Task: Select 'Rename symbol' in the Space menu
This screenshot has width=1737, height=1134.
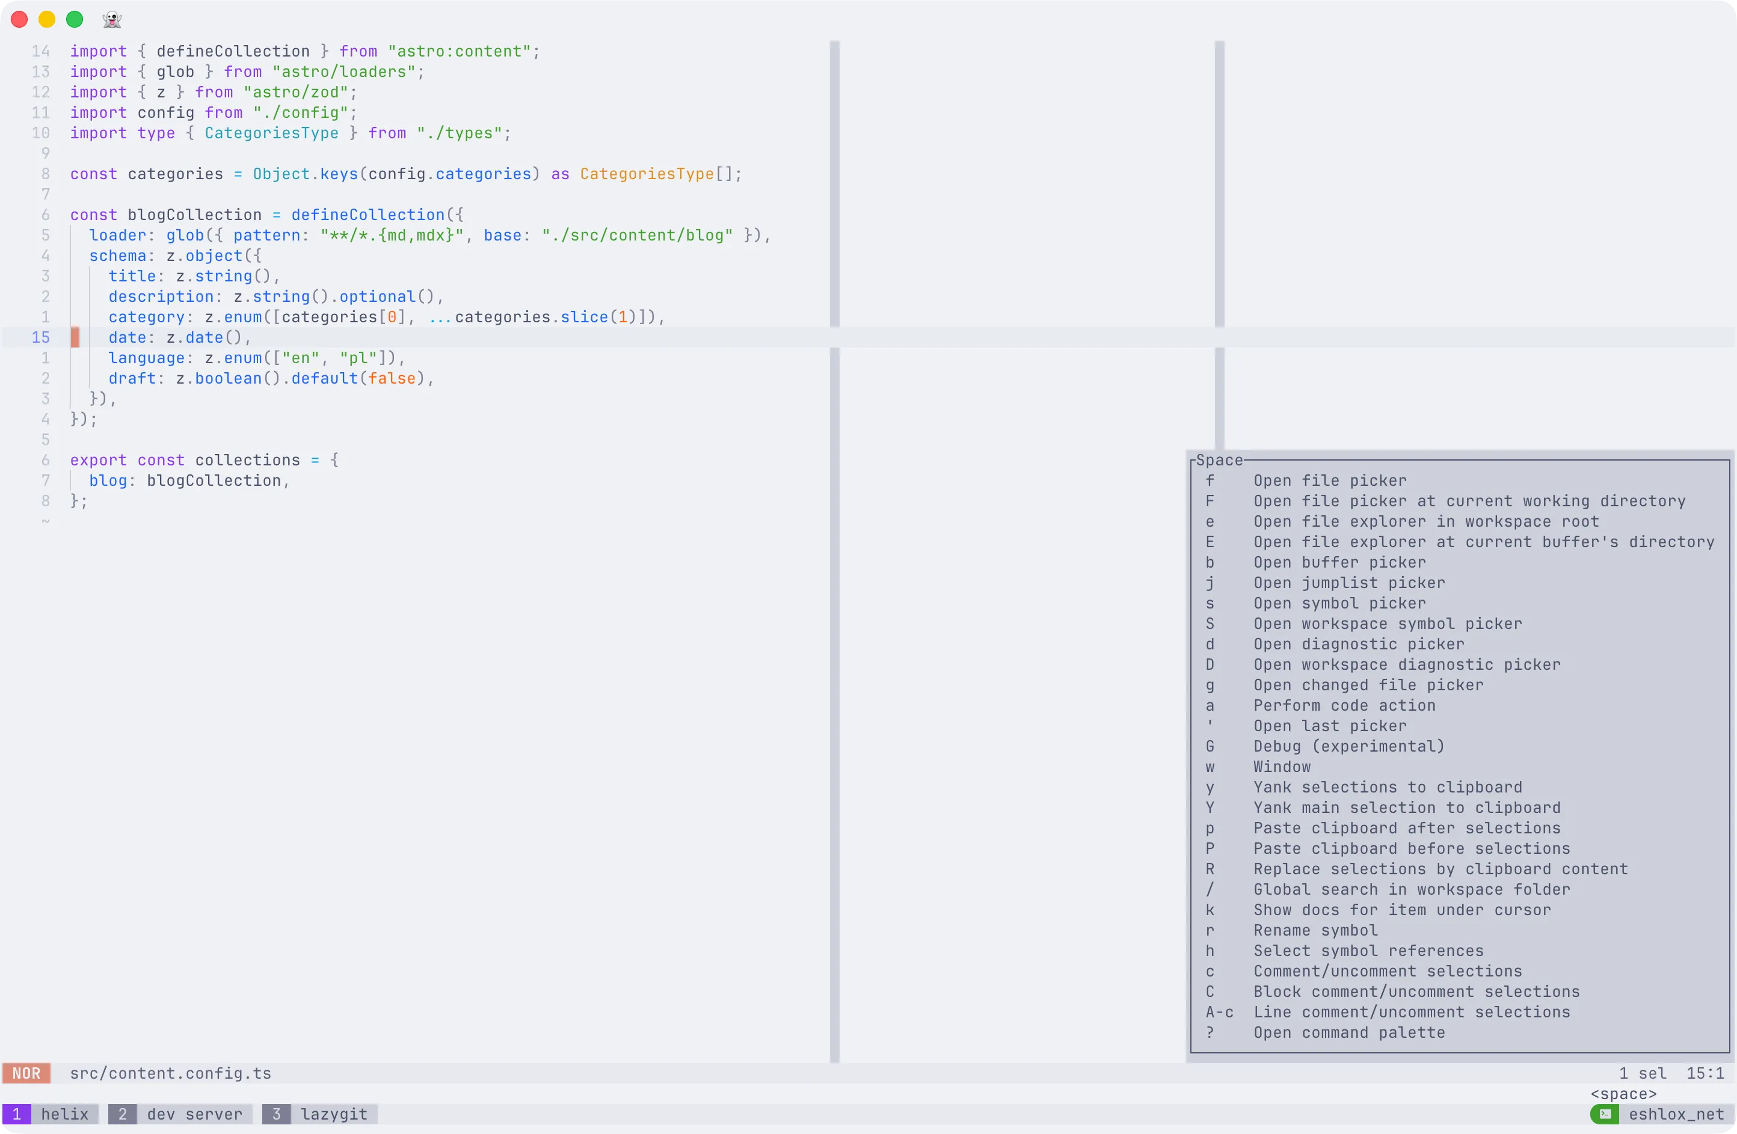Action: coord(1315,930)
